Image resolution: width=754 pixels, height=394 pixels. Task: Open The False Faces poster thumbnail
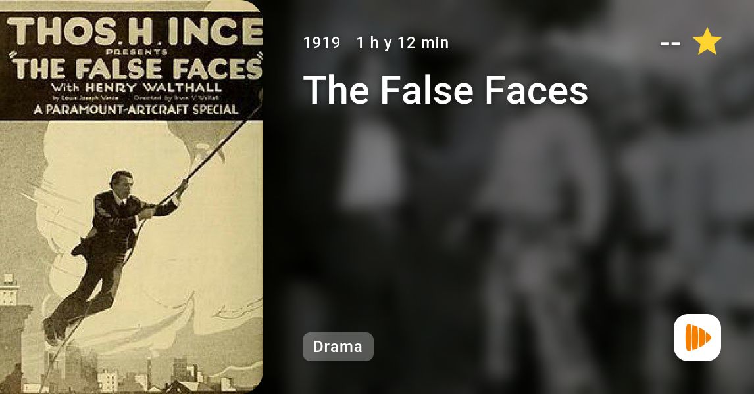[132, 197]
